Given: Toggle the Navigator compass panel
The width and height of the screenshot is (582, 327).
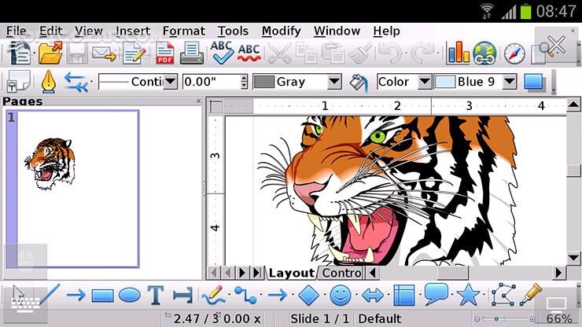Looking at the screenshot, I should pos(514,53).
